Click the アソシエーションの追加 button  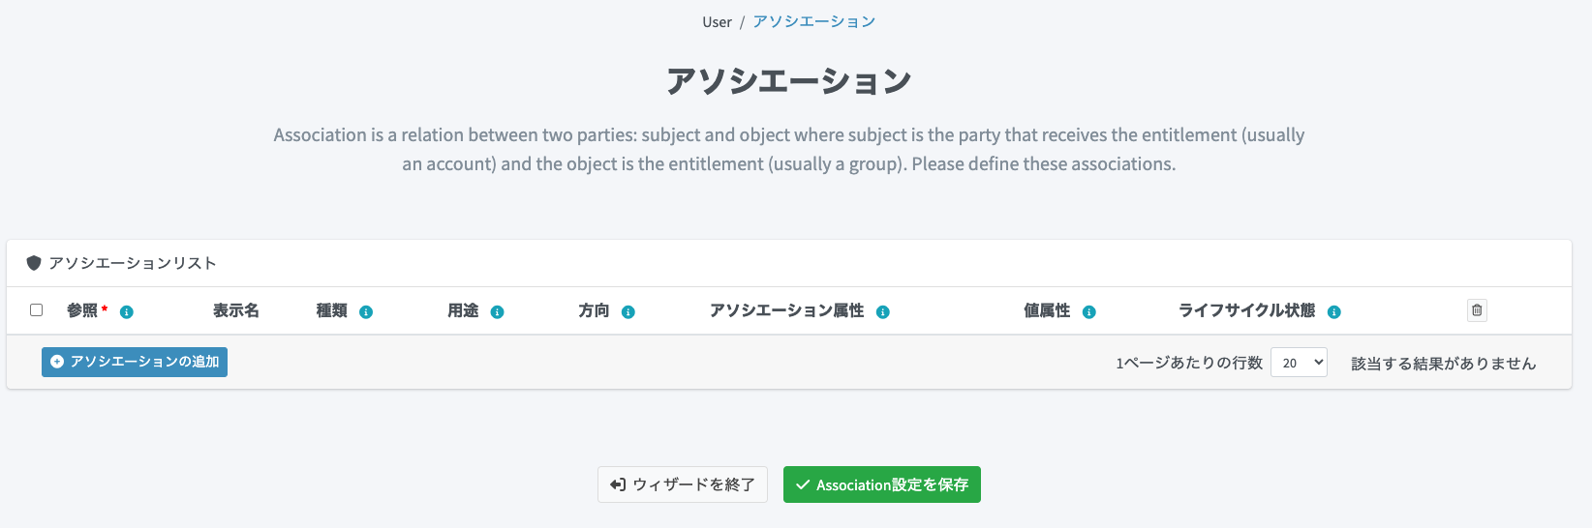point(135,362)
